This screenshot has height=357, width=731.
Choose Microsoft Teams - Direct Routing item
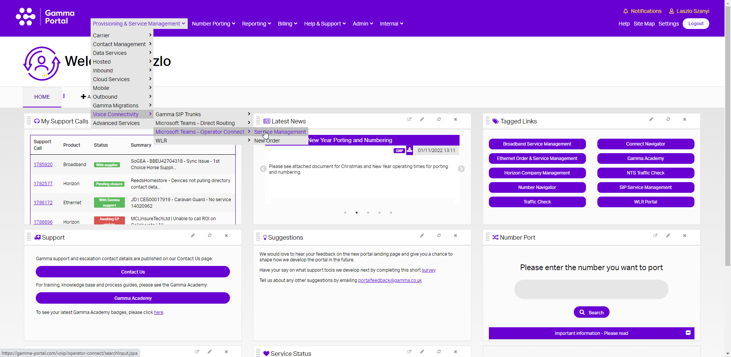203,123
